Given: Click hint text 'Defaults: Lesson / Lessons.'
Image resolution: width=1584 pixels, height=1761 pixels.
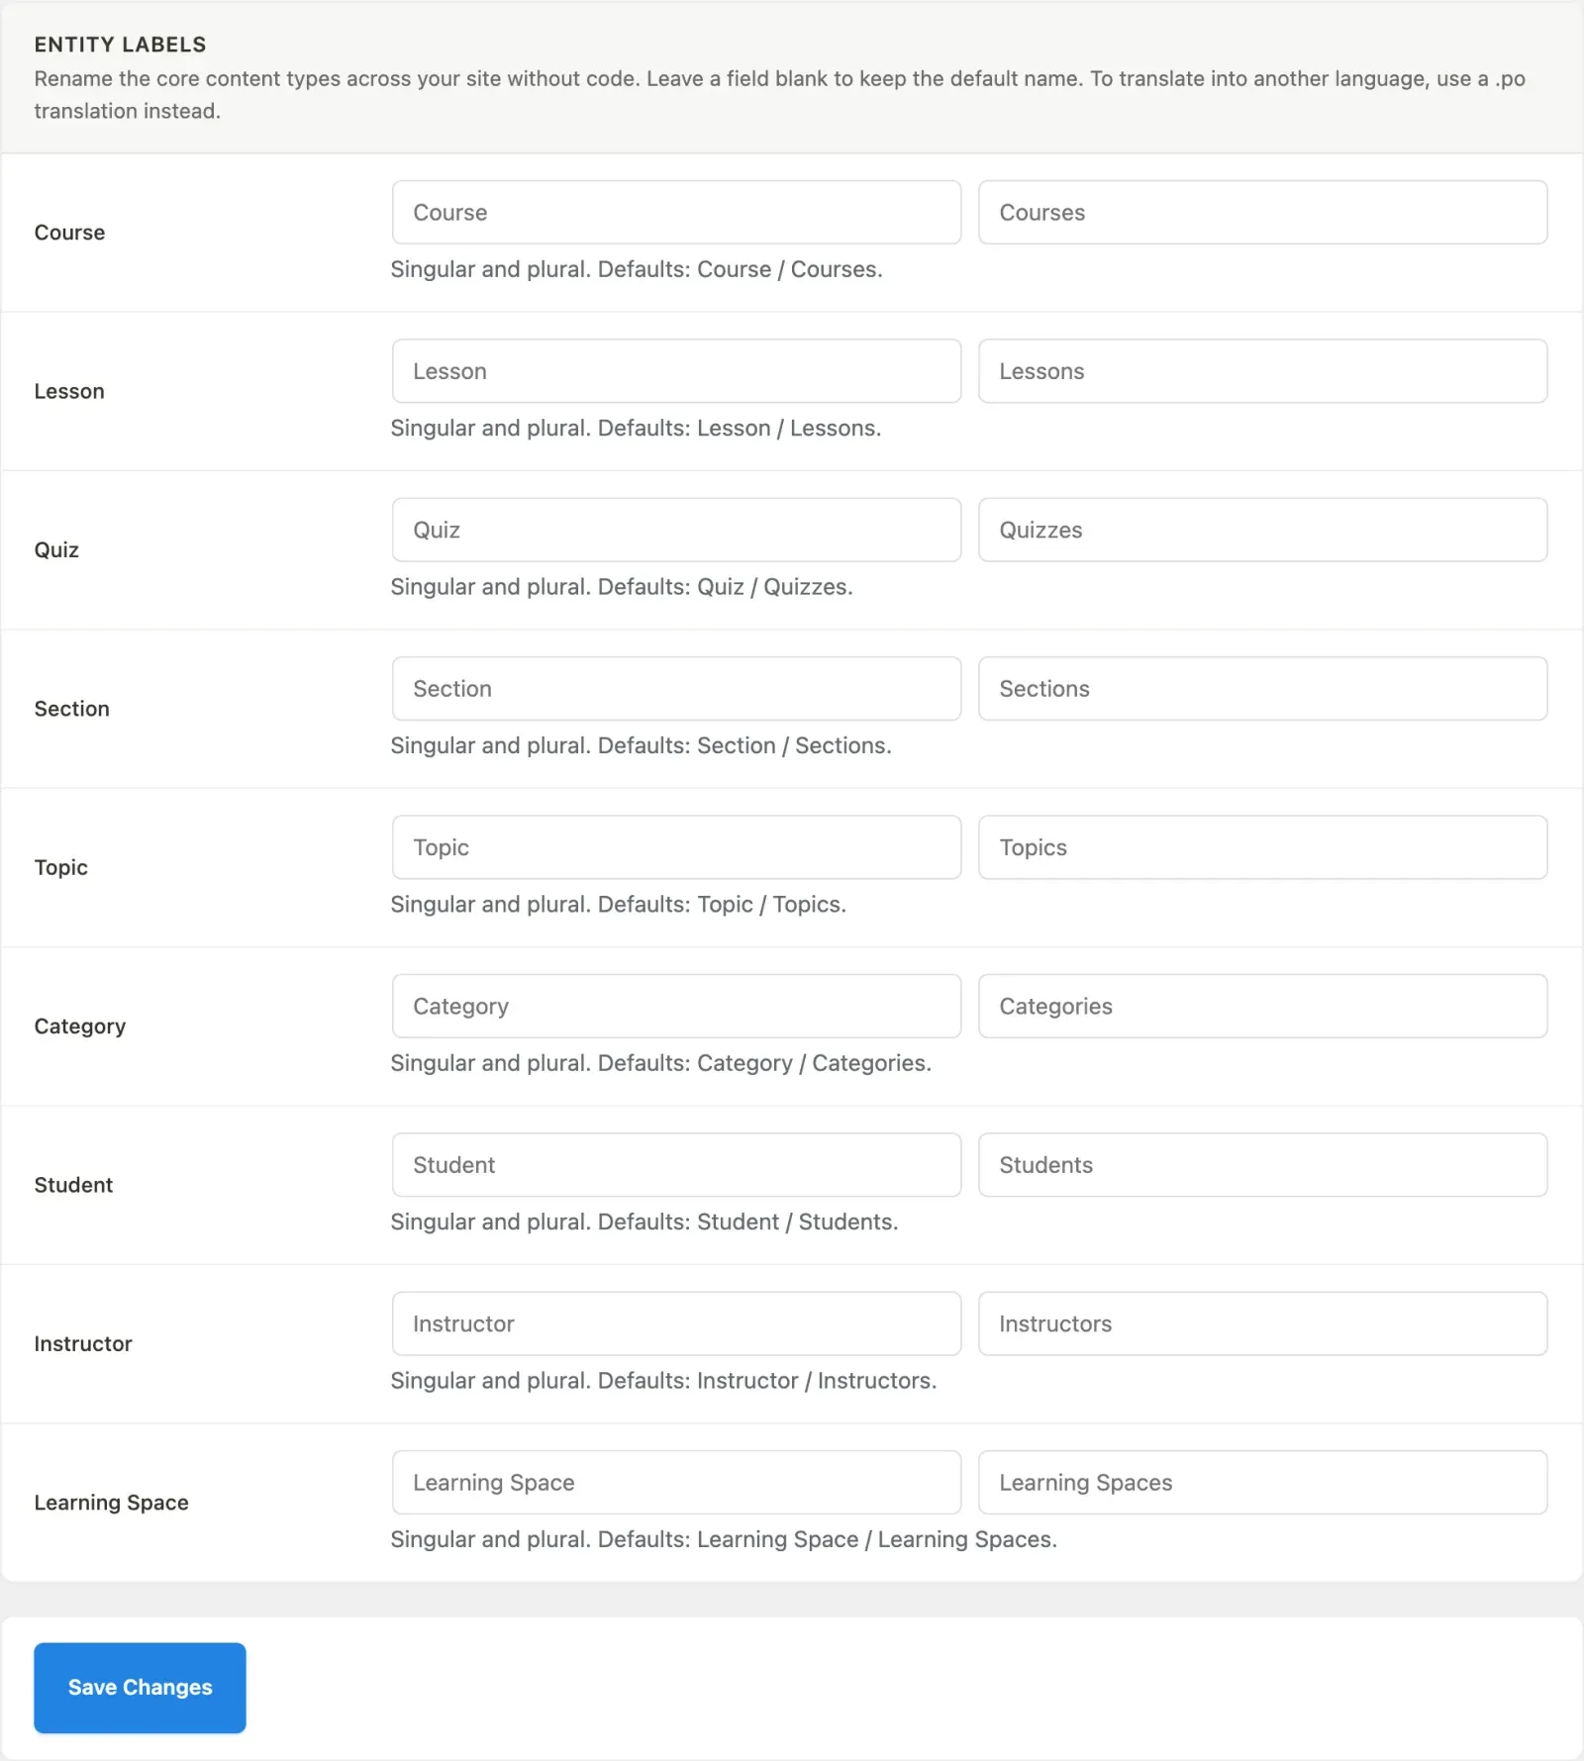Looking at the screenshot, I should (740, 428).
